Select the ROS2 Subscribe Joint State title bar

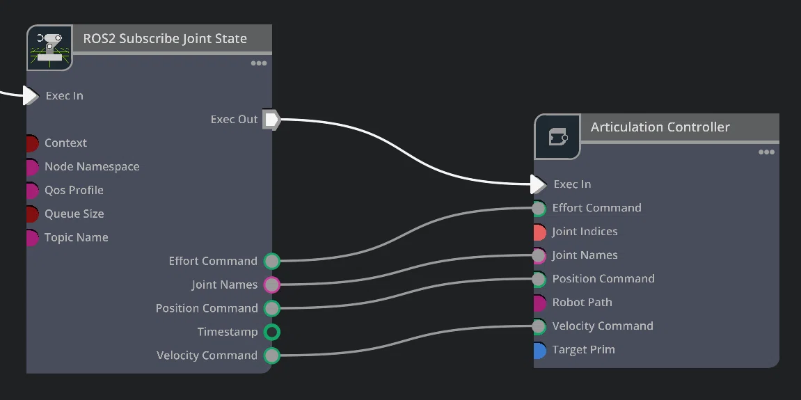click(172, 39)
